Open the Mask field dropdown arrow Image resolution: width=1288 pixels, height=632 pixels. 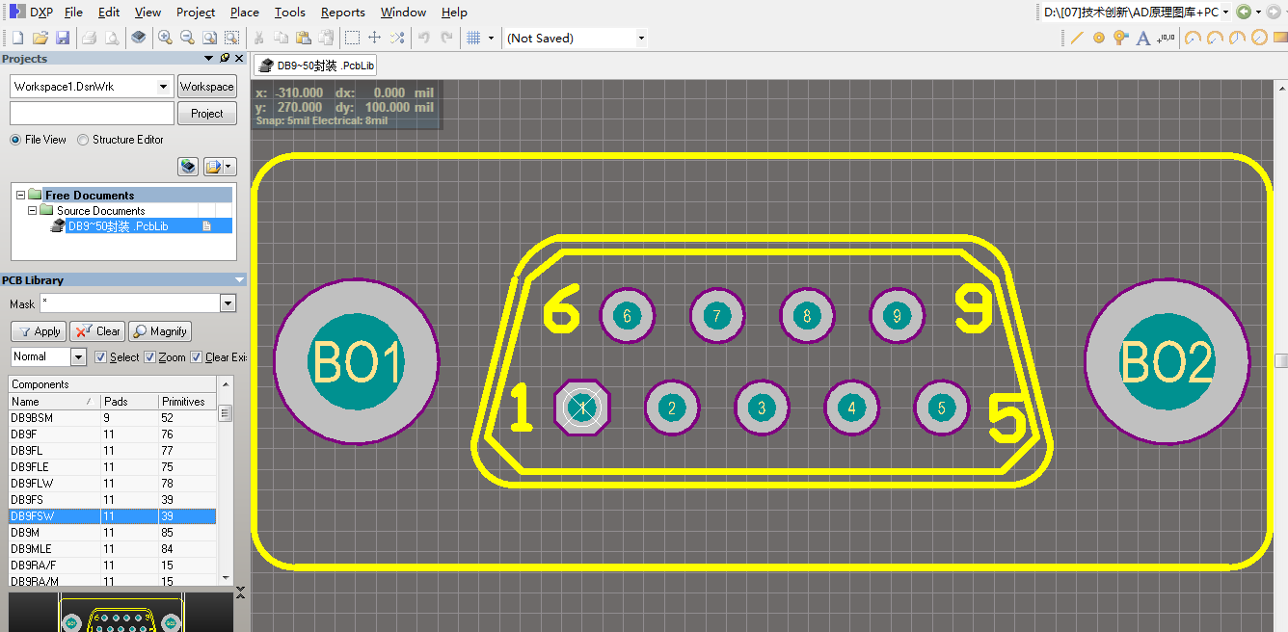pyautogui.click(x=228, y=303)
